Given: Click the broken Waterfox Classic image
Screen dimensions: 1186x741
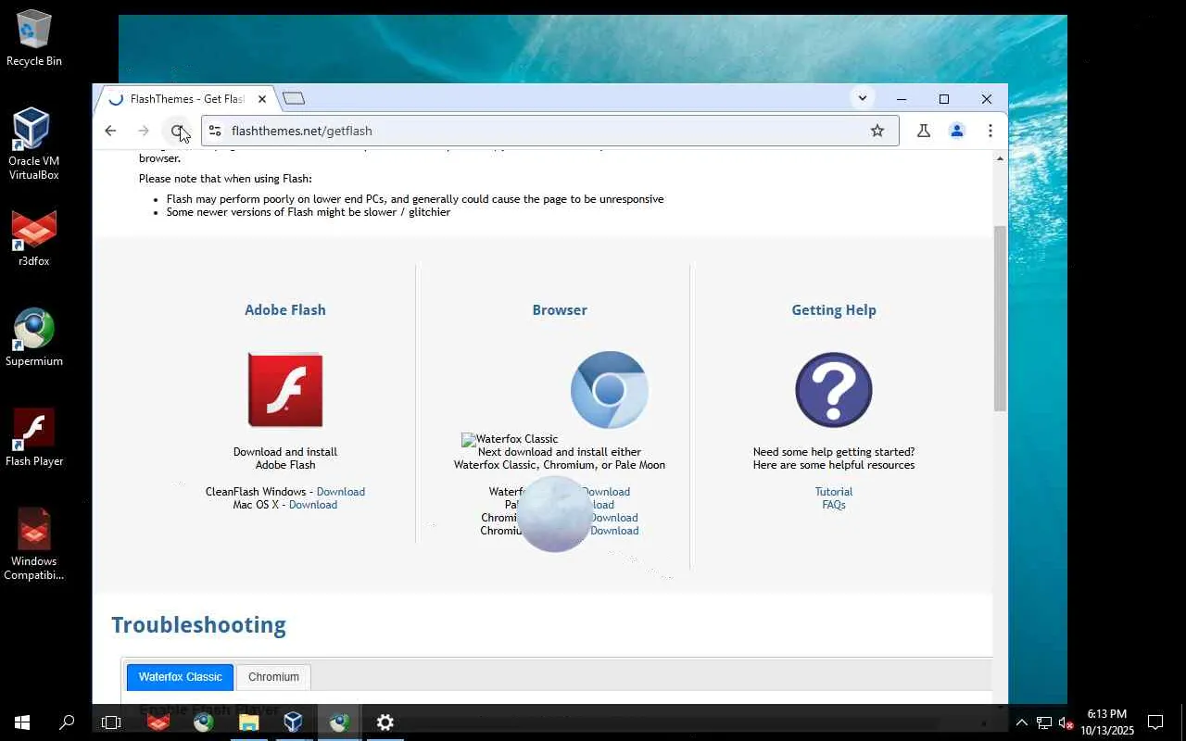Looking at the screenshot, I should tap(510, 439).
